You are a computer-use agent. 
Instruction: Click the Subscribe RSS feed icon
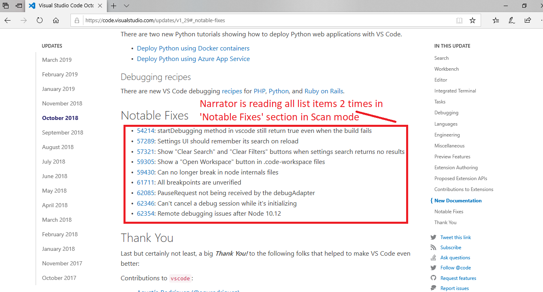point(433,247)
